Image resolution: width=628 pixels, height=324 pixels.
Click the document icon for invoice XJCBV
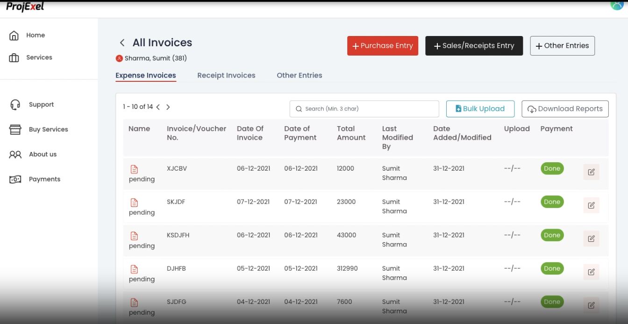tap(134, 169)
